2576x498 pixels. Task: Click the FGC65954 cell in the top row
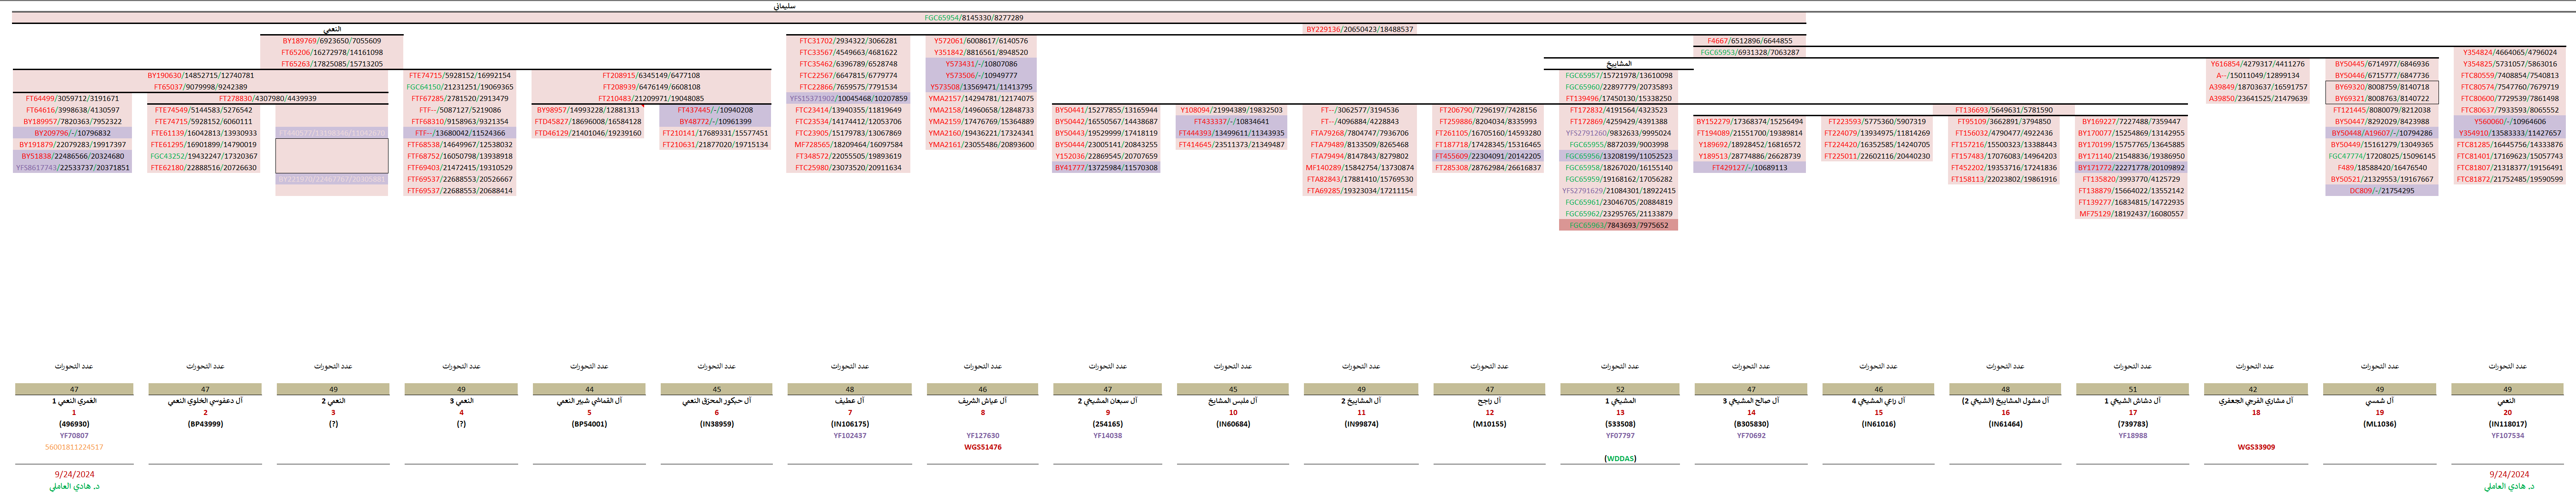[x=973, y=18]
